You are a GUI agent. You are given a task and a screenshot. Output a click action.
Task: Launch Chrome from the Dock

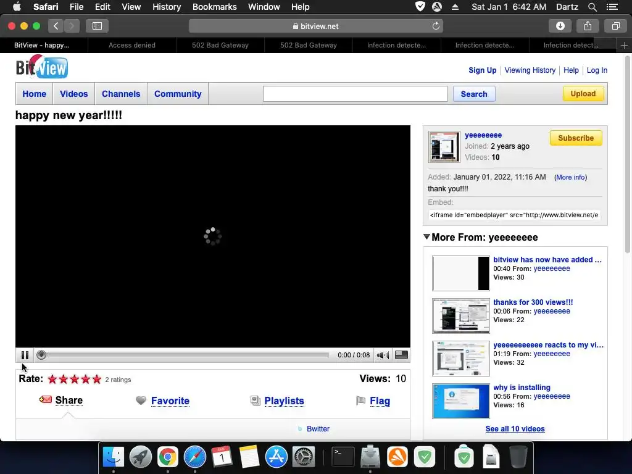pyautogui.click(x=168, y=457)
